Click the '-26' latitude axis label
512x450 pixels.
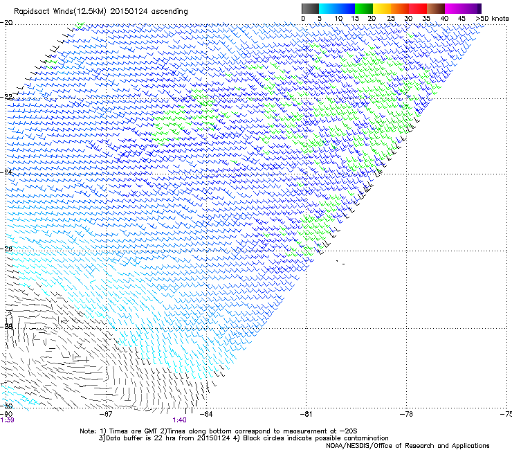coord(6,249)
